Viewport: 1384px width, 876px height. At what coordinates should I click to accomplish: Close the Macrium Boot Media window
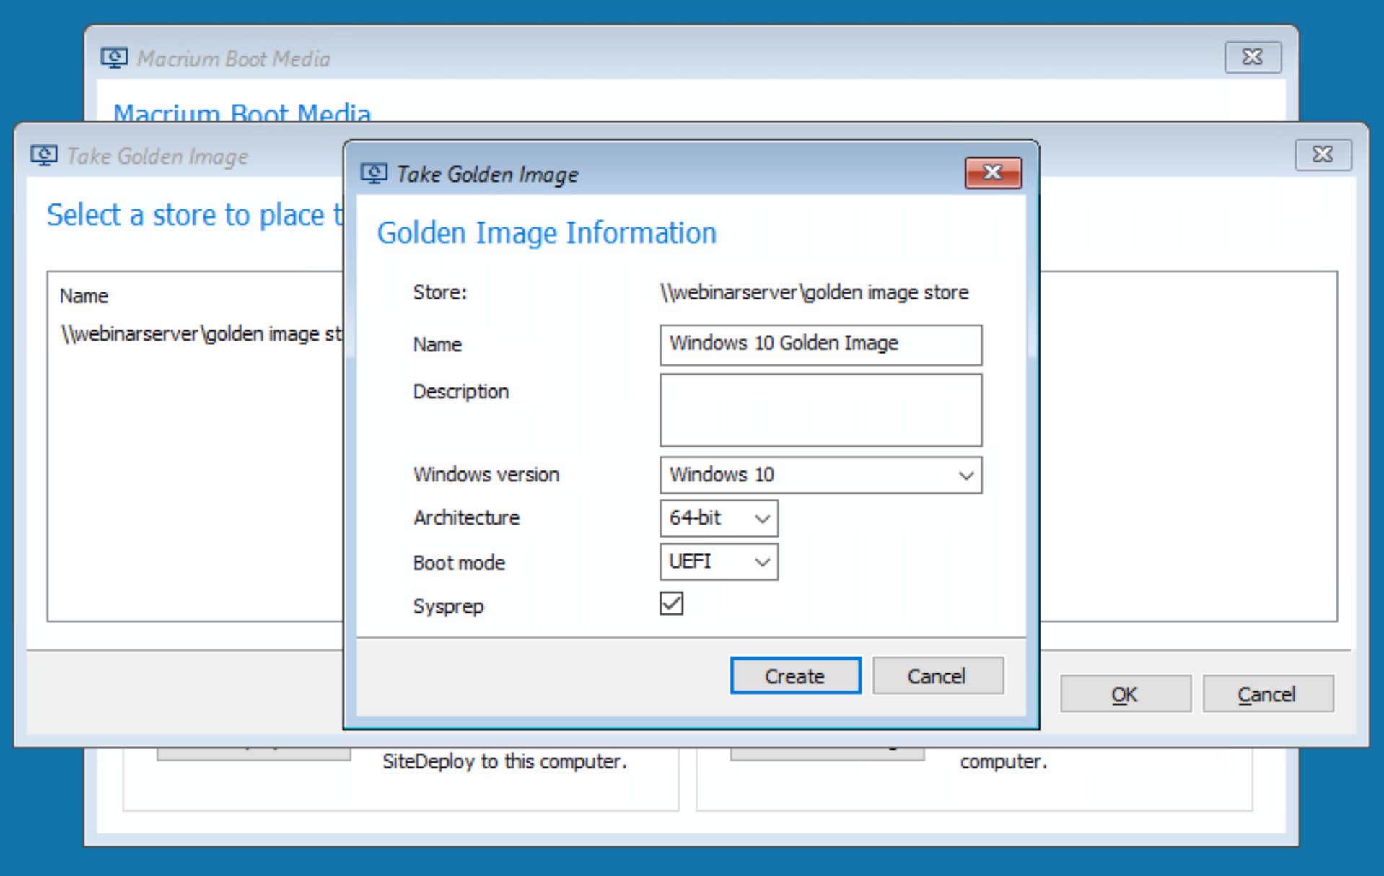pyautogui.click(x=1253, y=57)
